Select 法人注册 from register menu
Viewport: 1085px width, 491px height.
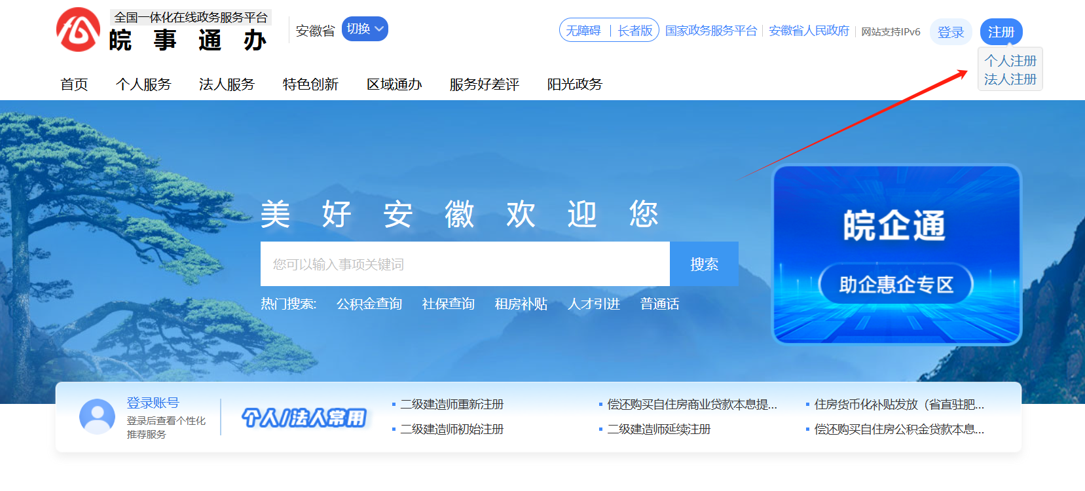pyautogui.click(x=1010, y=79)
